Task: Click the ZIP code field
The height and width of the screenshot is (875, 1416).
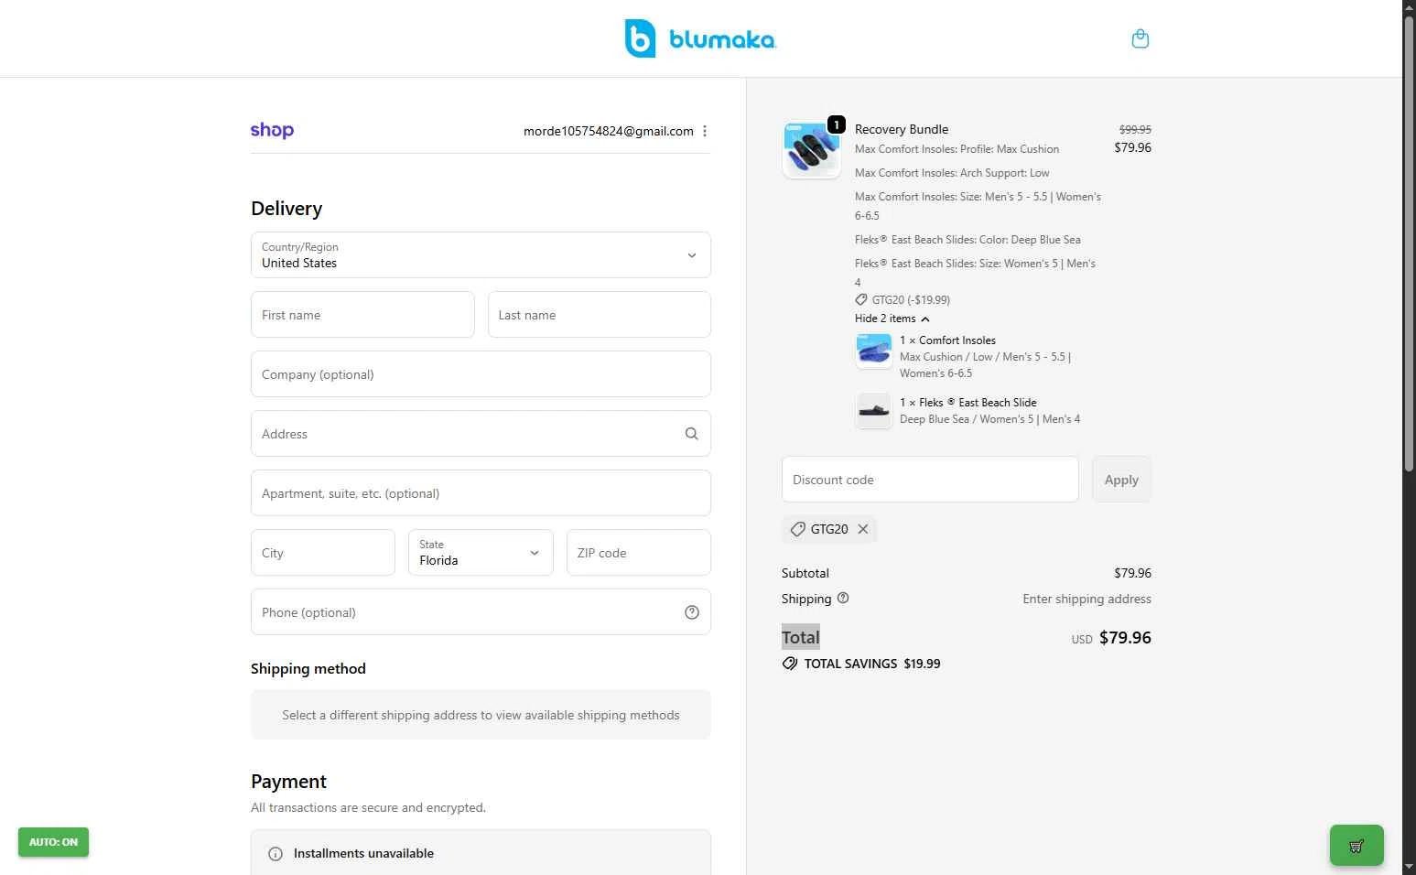Action: [x=639, y=553]
